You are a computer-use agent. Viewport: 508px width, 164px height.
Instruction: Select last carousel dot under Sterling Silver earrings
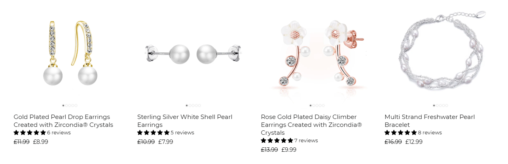click(x=199, y=106)
